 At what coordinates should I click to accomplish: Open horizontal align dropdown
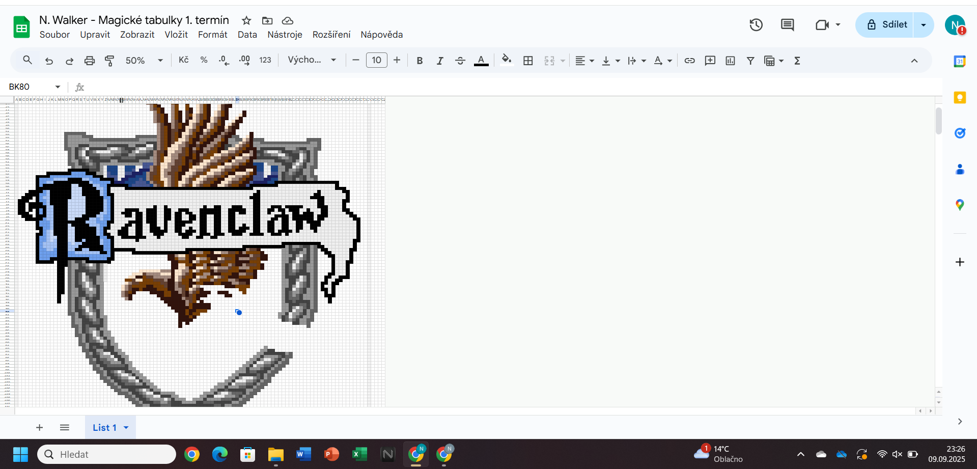pos(584,61)
